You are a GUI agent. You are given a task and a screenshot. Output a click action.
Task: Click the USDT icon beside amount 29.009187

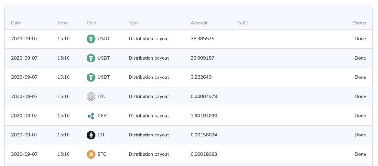pyautogui.click(x=91, y=58)
